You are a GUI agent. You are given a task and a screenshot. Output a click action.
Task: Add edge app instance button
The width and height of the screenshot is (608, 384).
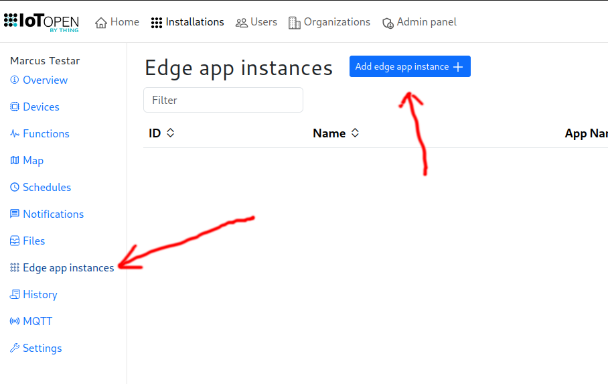pos(410,66)
